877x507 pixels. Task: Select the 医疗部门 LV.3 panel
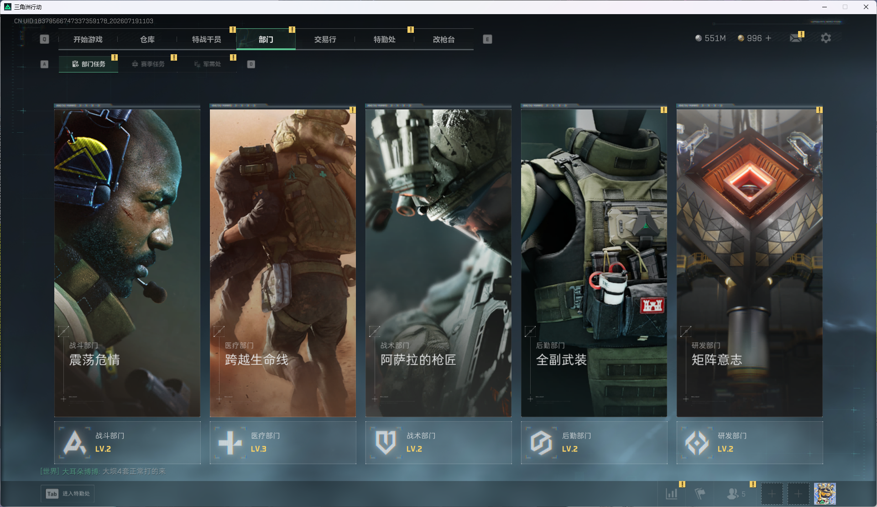pos(283,443)
